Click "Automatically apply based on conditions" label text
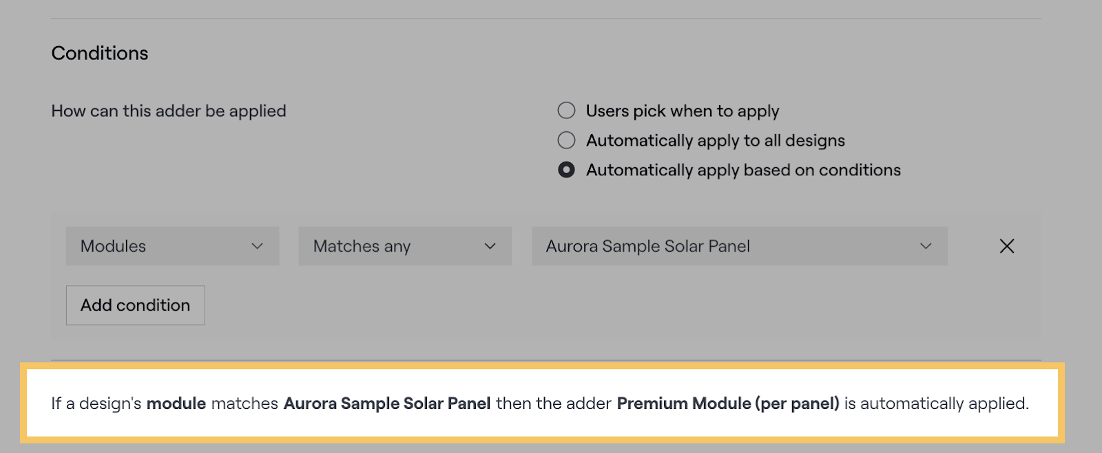 (x=743, y=170)
